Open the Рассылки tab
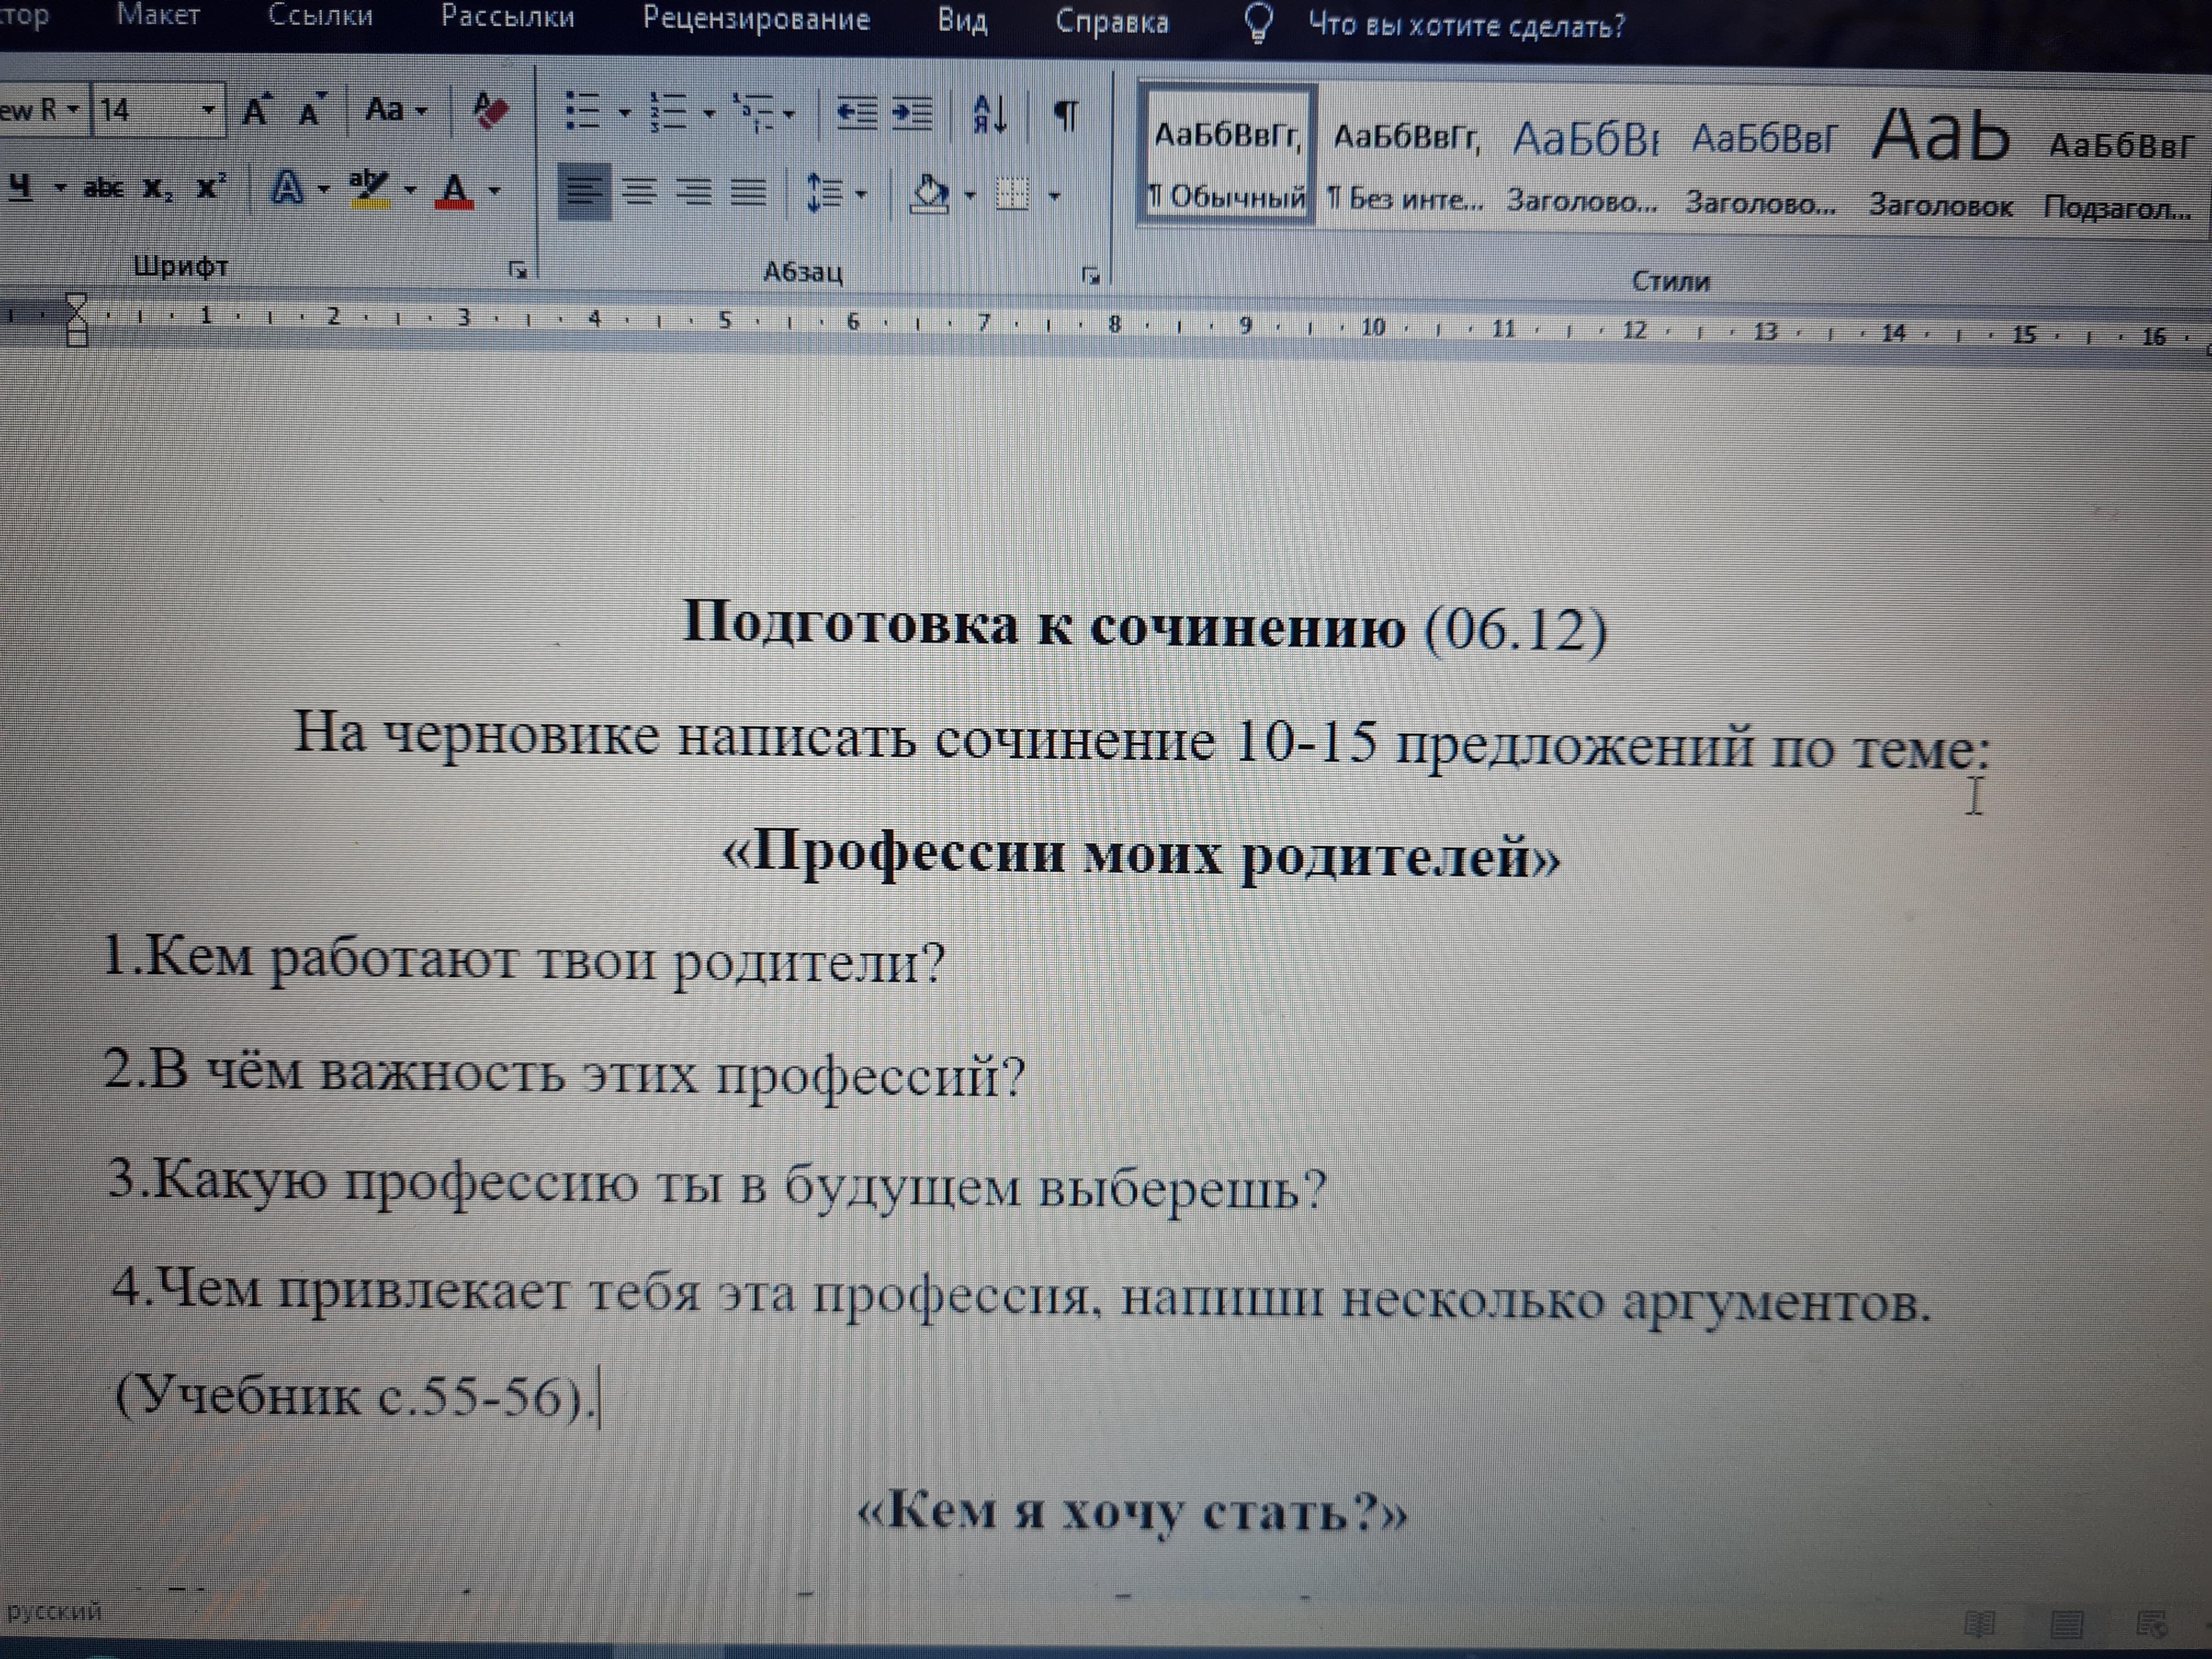This screenshot has width=2212, height=1659. 508,18
